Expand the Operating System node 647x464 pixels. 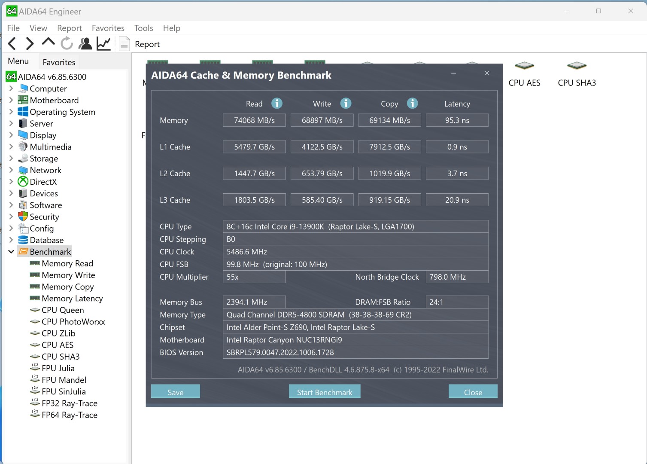11,112
